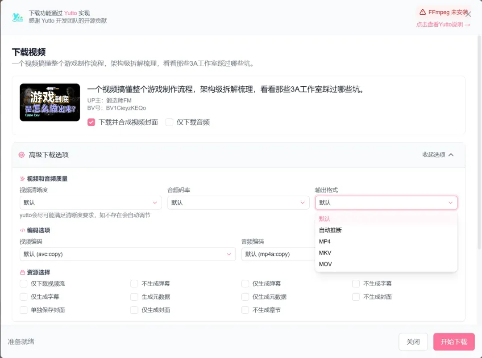Check 生成元数据 option
This screenshot has width=482, height=358.
tap(134, 297)
